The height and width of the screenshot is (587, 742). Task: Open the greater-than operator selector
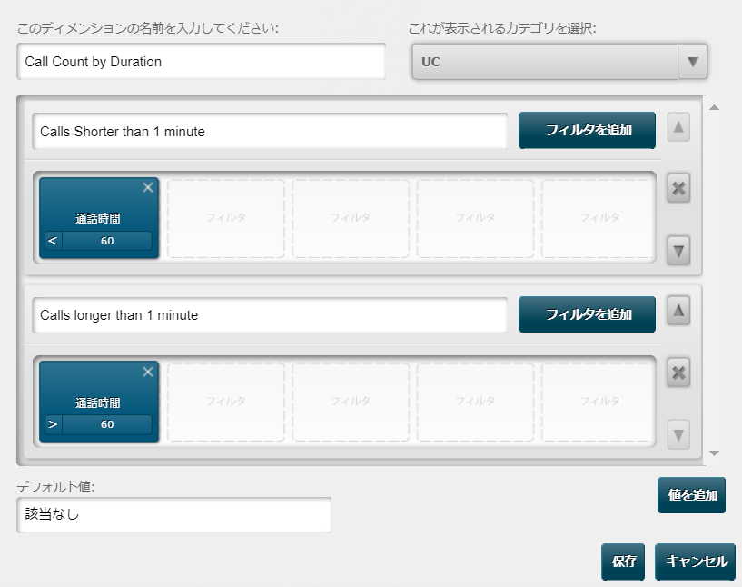click(x=53, y=424)
